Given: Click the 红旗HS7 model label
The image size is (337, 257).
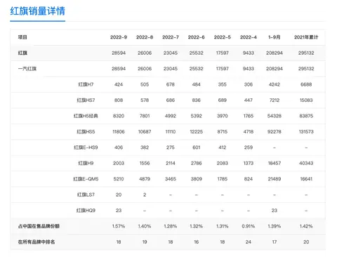Looking at the screenshot, I should tap(86, 100).
